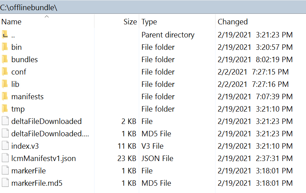Sort entries by the Type column header
Screen dimensions: 306x193
coord(149,22)
